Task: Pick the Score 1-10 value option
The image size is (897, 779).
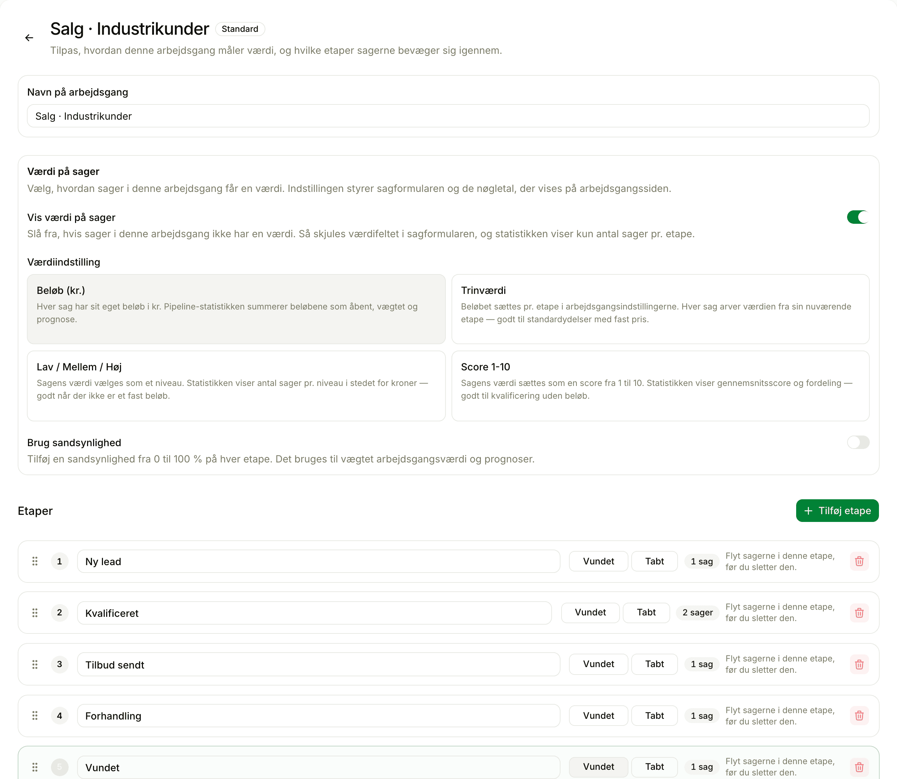Action: [x=660, y=386]
